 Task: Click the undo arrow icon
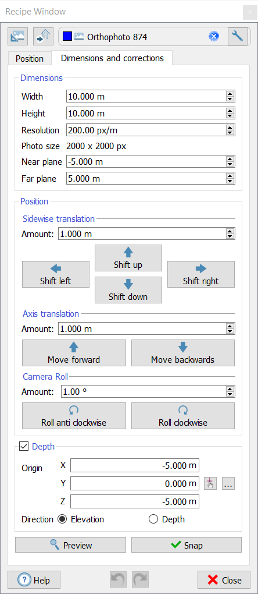tap(118, 580)
